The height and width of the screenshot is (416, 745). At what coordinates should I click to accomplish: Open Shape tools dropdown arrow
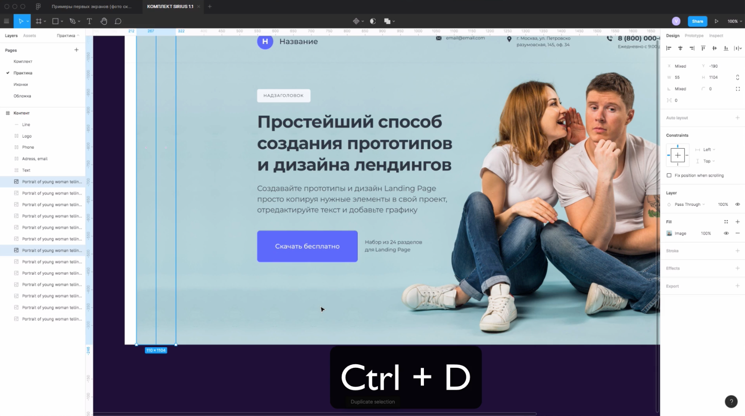(x=62, y=21)
